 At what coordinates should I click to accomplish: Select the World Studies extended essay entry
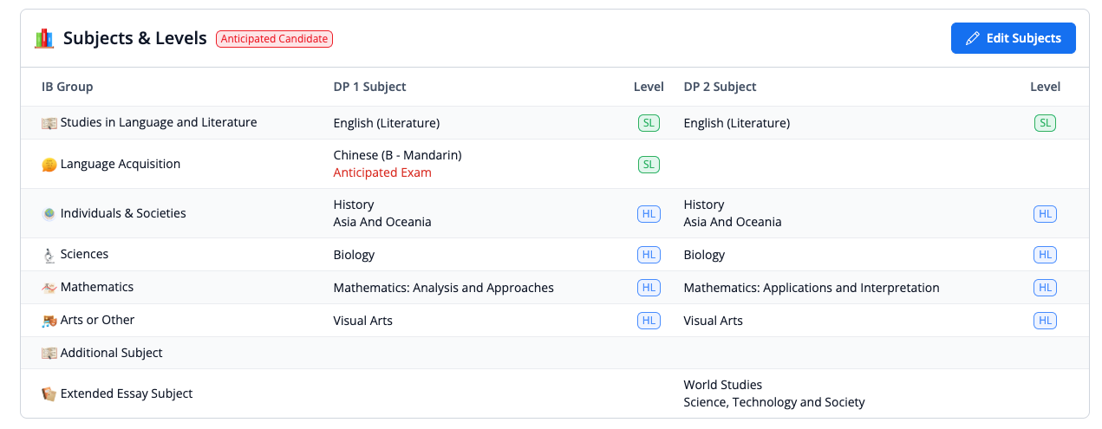pyautogui.click(x=722, y=385)
